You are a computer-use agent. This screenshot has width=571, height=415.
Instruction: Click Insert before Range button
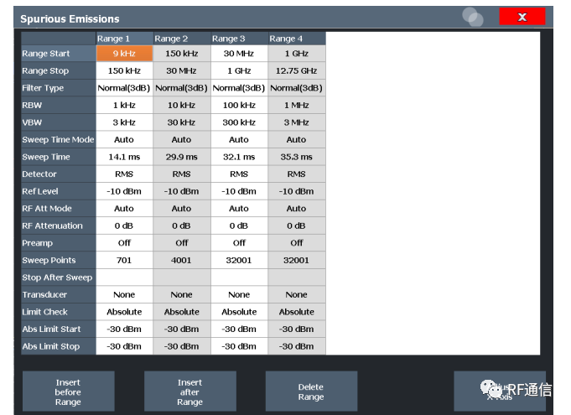coord(69,392)
